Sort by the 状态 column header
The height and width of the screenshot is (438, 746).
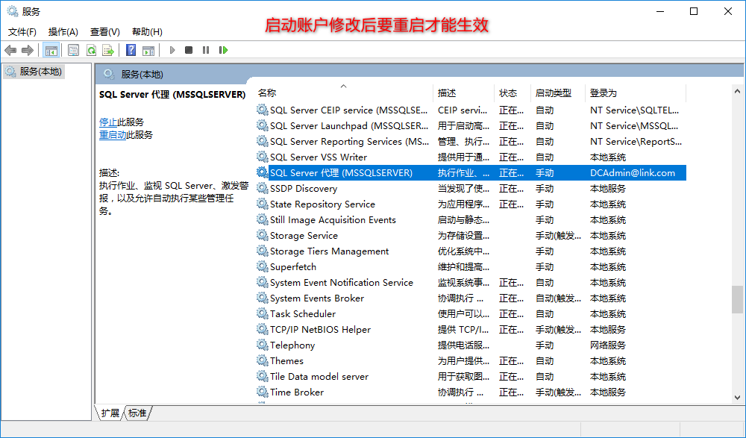513,93
